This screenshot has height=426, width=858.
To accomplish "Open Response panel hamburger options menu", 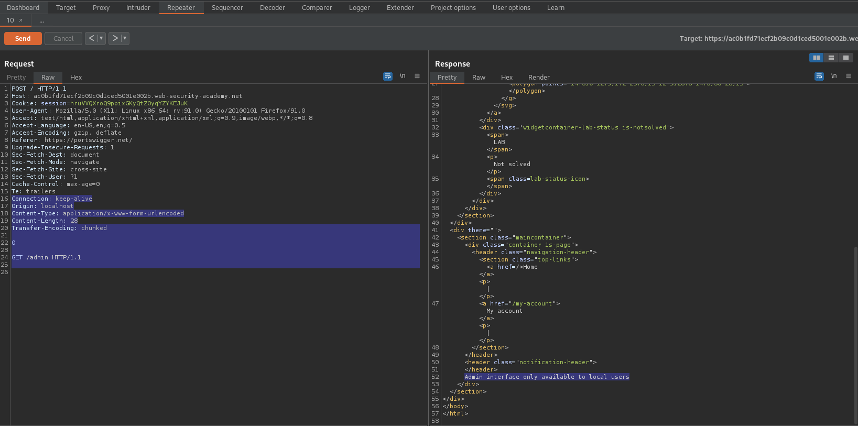I will (849, 76).
